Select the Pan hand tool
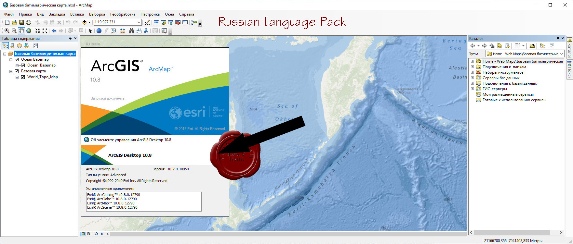 pos(21,31)
